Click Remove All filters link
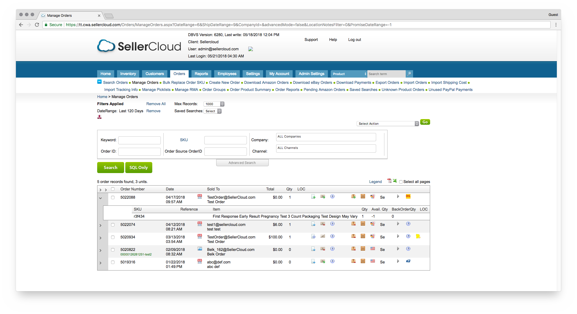Image resolution: width=577 pixels, height=314 pixels. point(156,104)
